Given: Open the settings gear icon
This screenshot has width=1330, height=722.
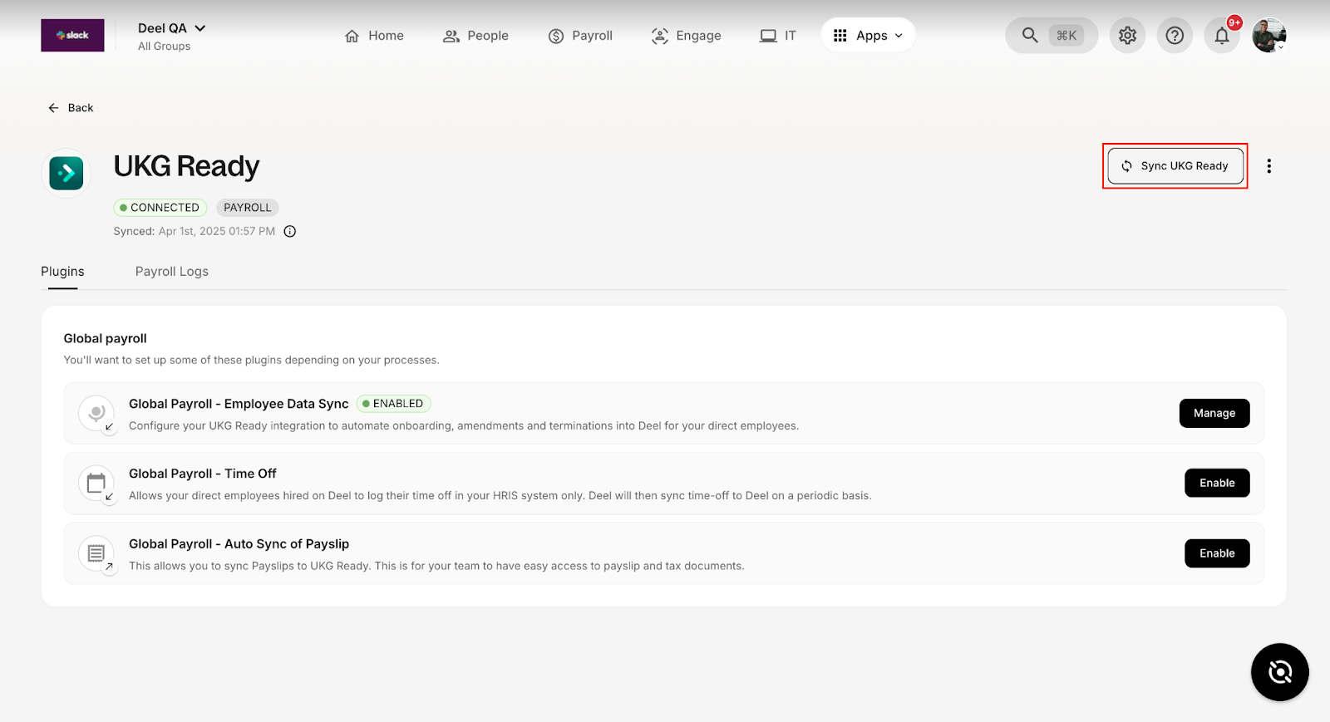Looking at the screenshot, I should (1127, 36).
